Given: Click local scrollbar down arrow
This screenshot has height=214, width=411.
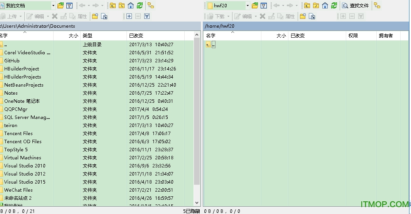Looking at the screenshot, I should coord(197,203).
